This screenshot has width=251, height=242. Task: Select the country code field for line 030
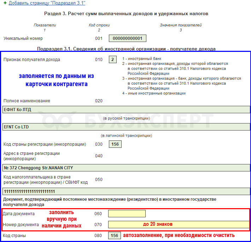click(x=115, y=144)
